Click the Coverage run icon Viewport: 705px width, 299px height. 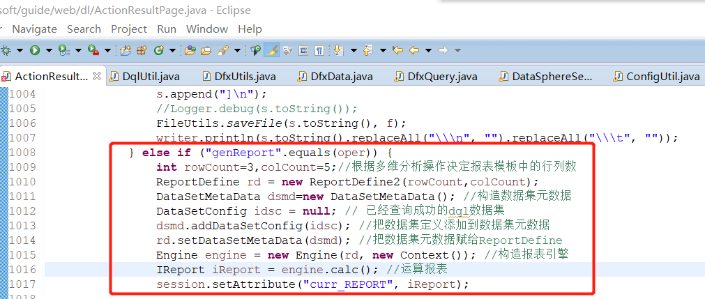click(x=64, y=50)
